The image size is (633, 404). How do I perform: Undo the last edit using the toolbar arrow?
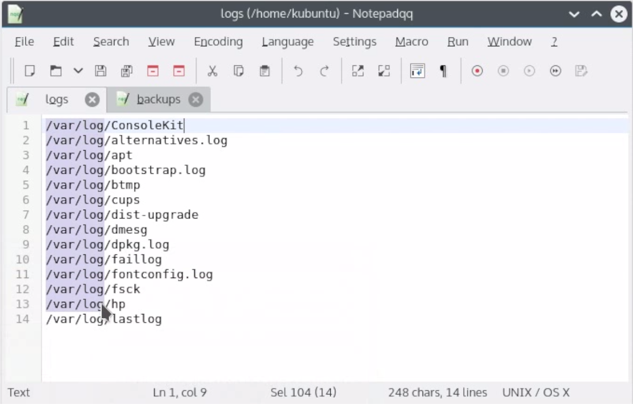pos(298,71)
